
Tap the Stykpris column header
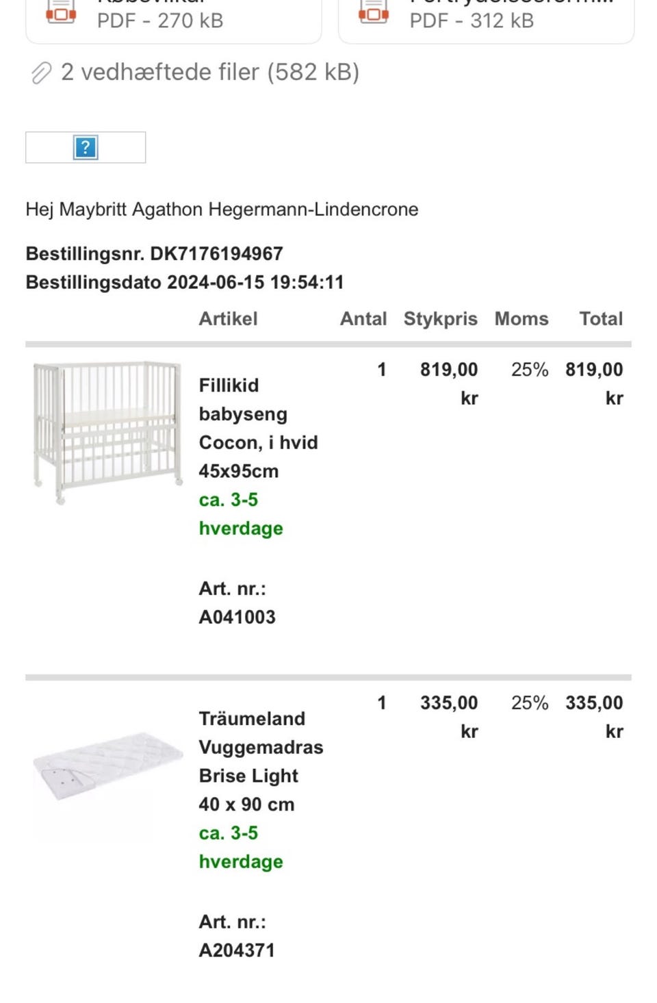coord(440,319)
